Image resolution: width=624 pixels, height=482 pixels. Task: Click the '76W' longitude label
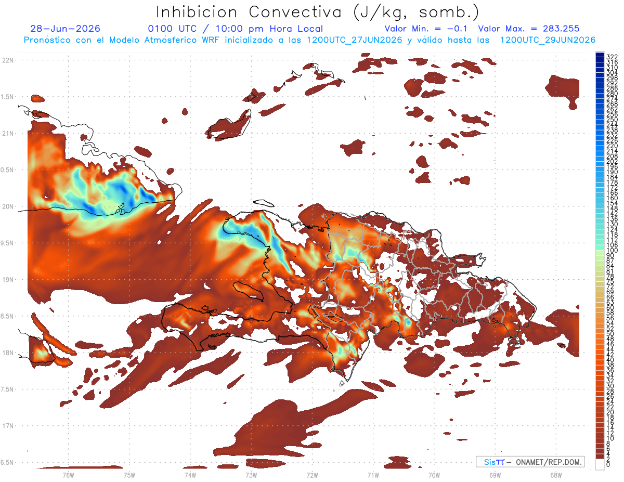tap(68, 475)
